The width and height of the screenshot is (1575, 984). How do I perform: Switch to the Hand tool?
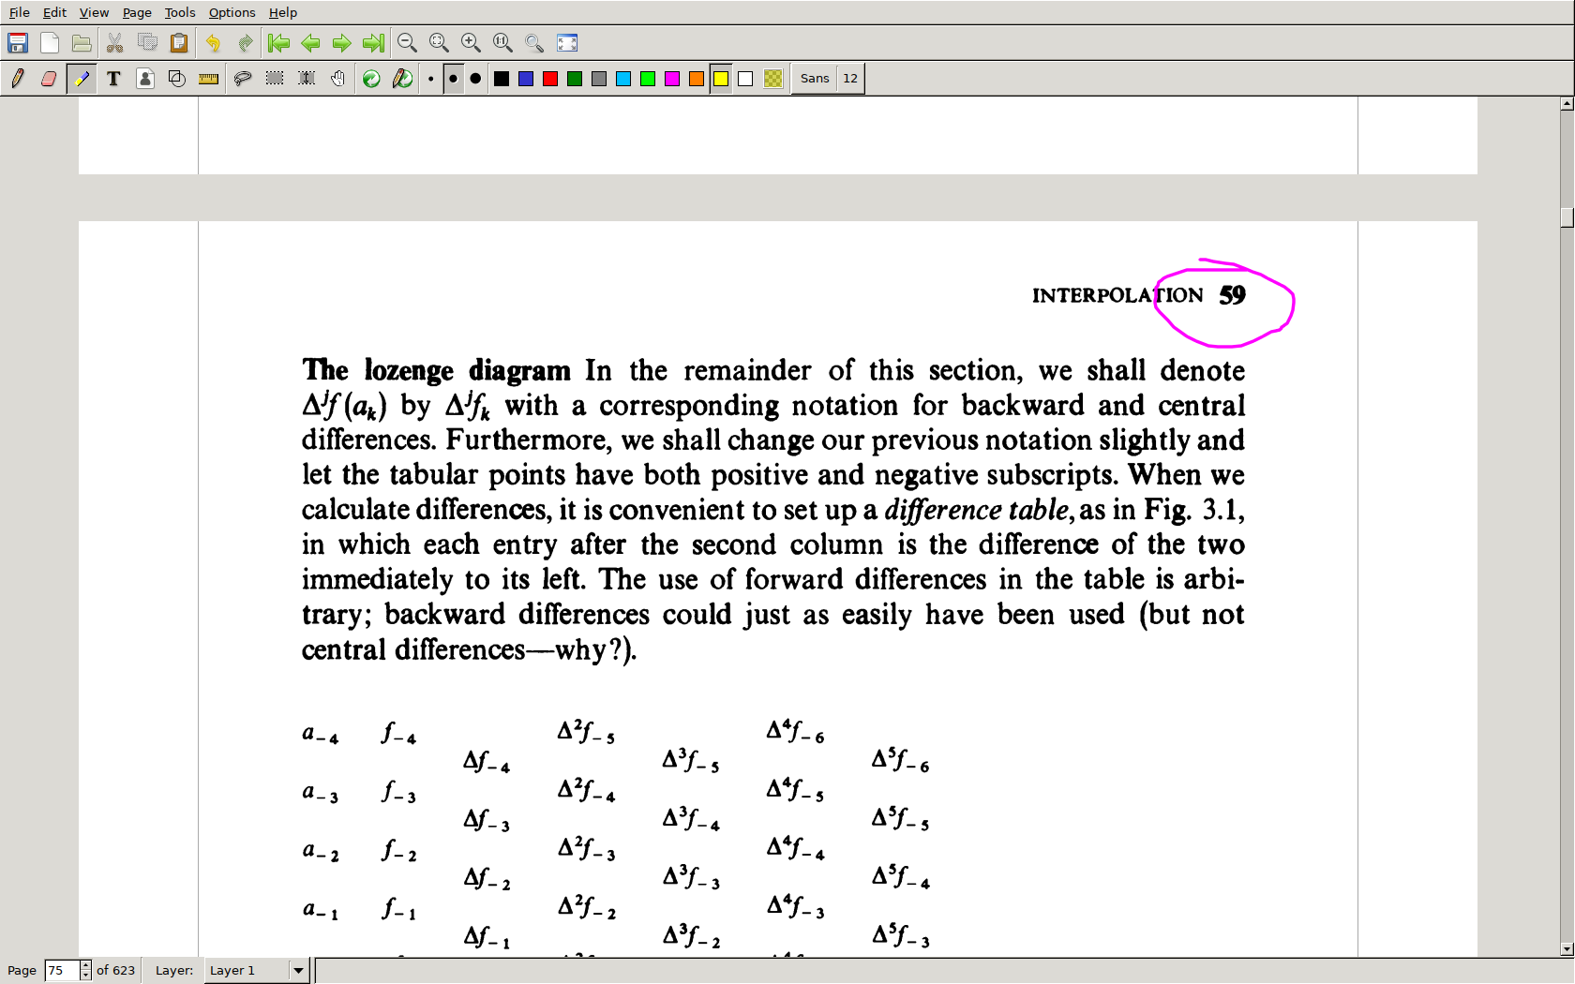(338, 79)
